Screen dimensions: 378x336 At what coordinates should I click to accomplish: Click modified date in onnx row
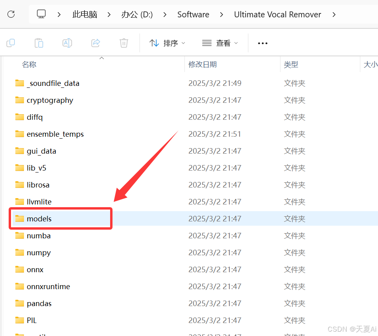tap(215, 269)
